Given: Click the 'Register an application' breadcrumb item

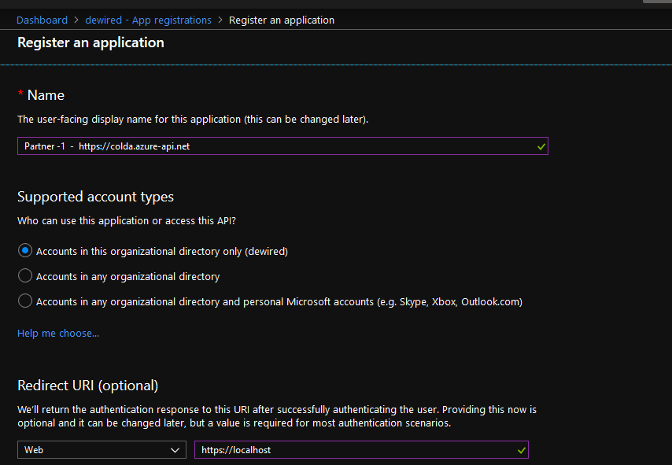Looking at the screenshot, I should pos(281,20).
